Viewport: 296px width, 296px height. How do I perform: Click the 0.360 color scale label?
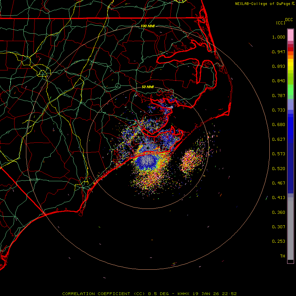(x=279, y=212)
